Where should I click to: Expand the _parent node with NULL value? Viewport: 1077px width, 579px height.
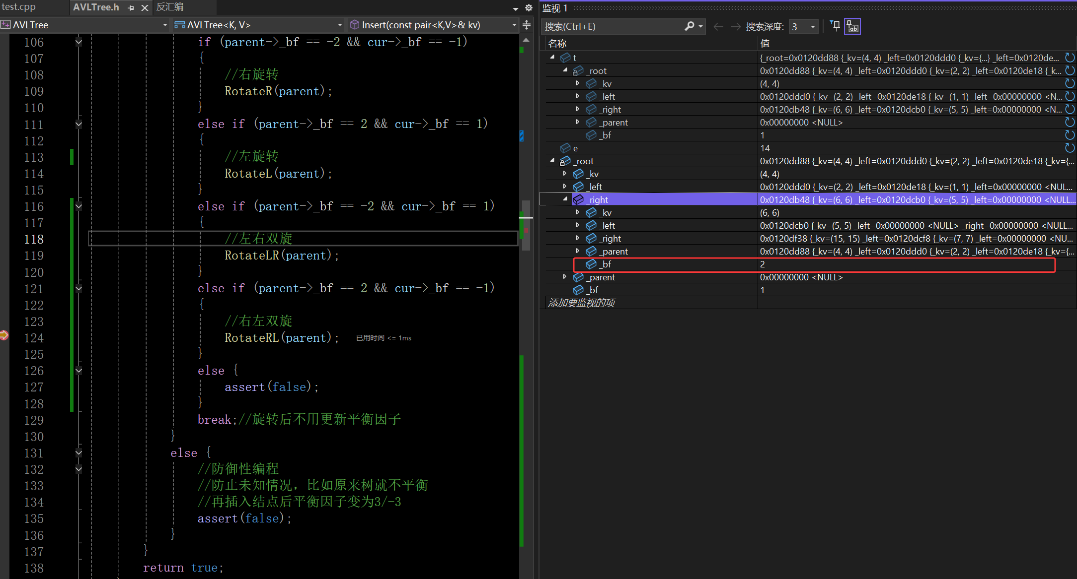point(565,277)
